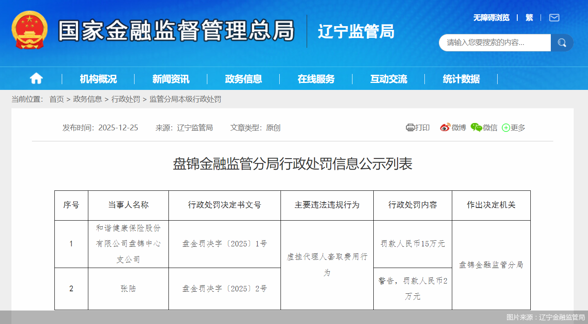Click the 更多 plus icon for more sharing
The image size is (588, 324).
[x=506, y=127]
